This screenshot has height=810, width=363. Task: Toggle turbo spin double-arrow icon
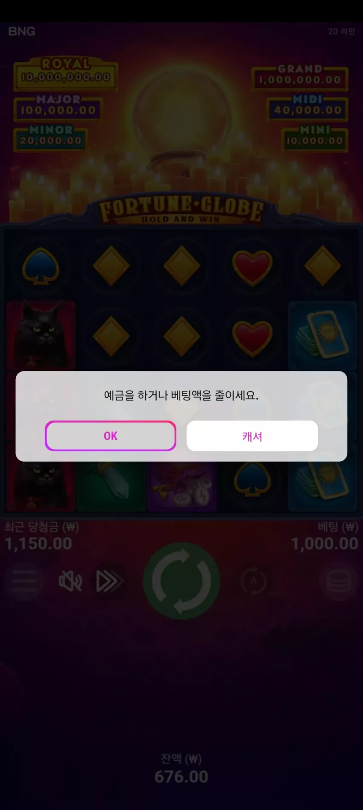[110, 581]
